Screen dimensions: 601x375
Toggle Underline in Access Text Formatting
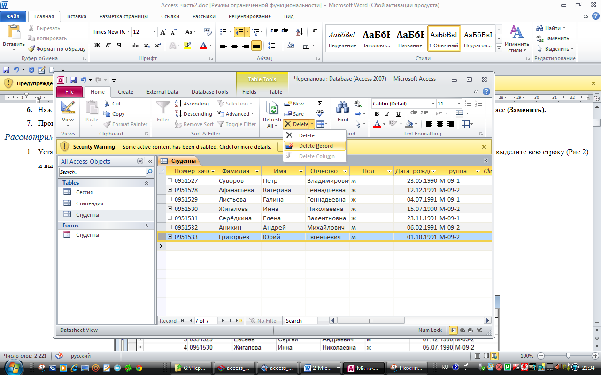398,114
